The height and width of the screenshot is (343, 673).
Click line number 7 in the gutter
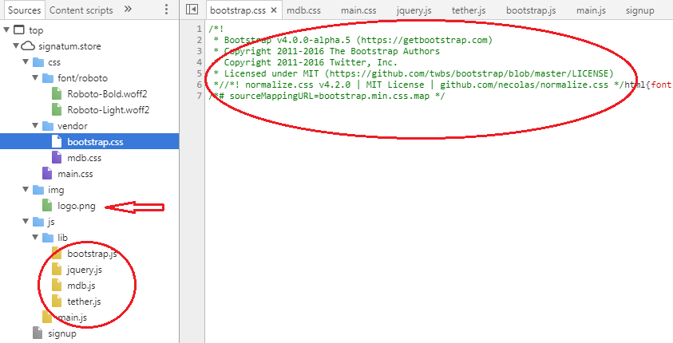(x=199, y=96)
